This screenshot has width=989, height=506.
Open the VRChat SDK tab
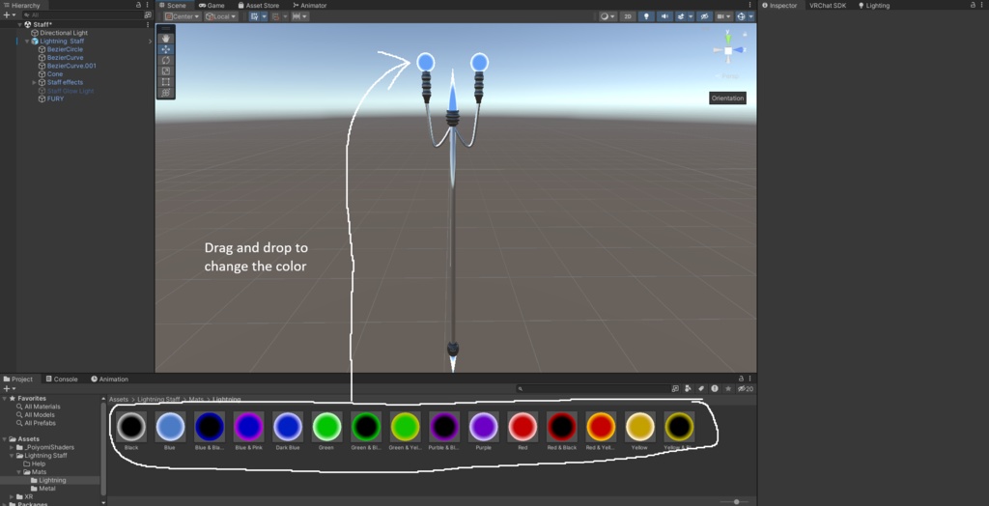coord(828,5)
